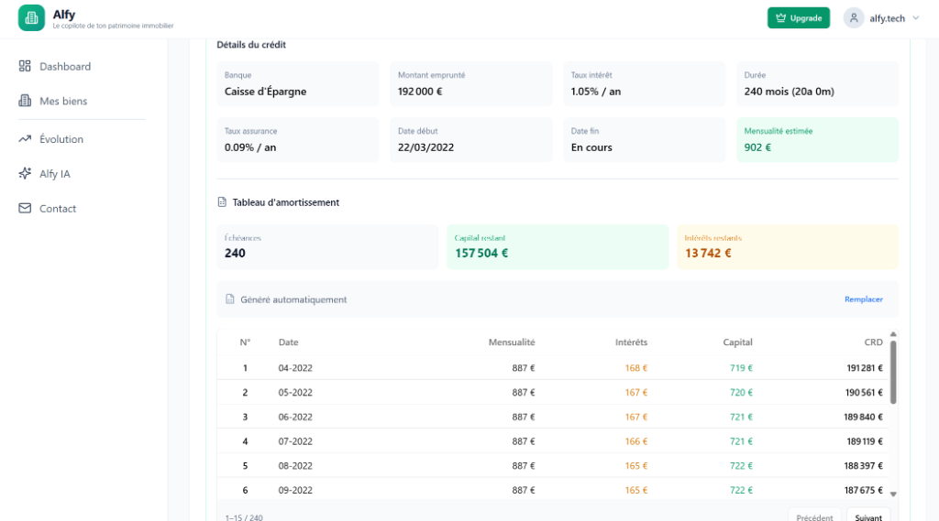Click the CRD value 187 675 €

click(x=864, y=490)
